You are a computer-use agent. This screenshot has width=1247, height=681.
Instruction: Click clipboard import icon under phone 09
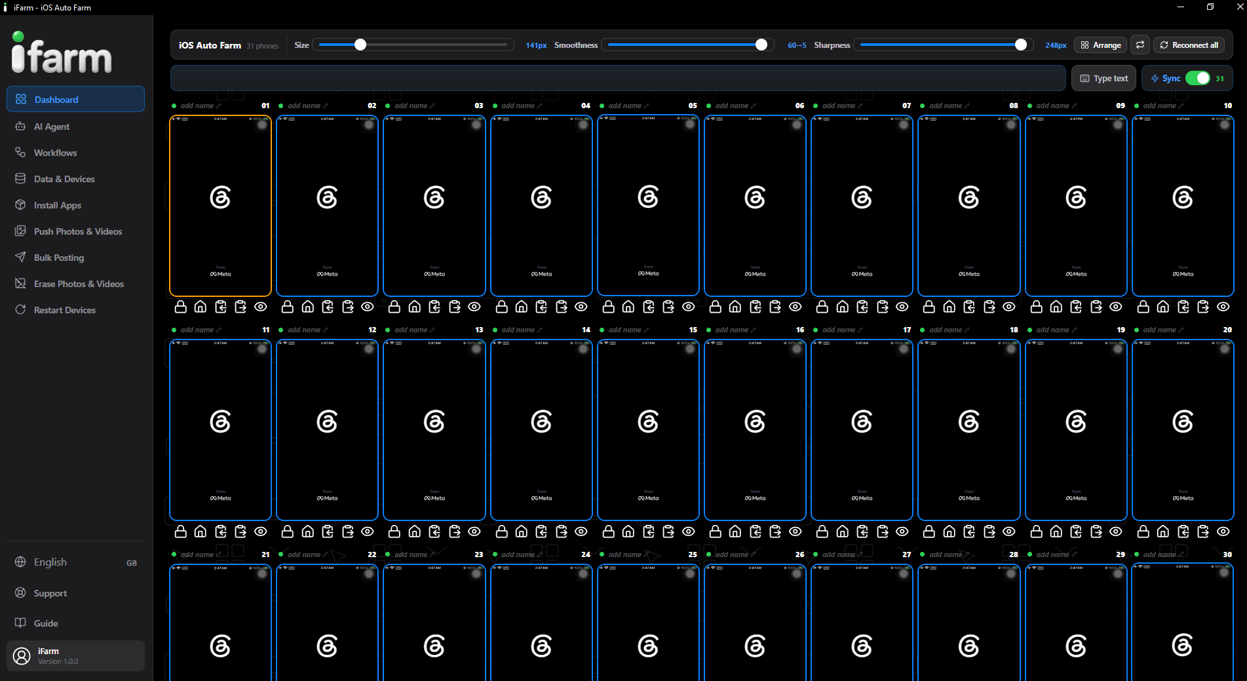1076,307
